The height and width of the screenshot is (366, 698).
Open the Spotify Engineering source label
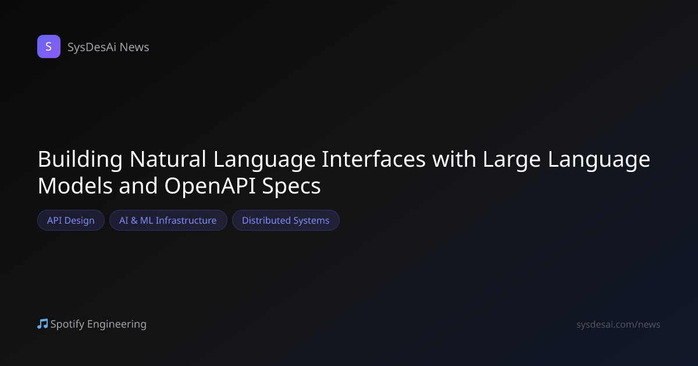click(x=98, y=324)
